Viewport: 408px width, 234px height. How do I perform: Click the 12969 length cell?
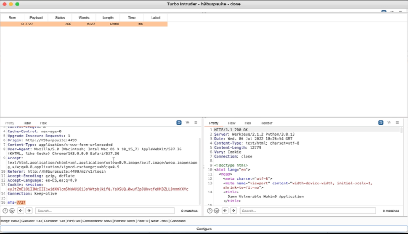click(x=114, y=24)
